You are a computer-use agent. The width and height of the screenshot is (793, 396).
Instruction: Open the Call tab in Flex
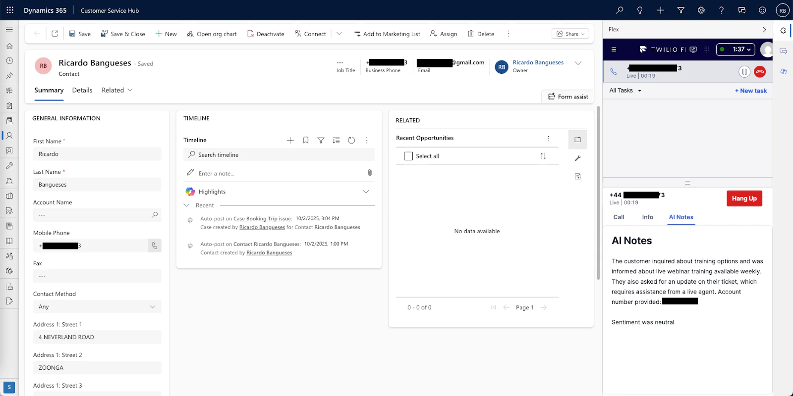click(x=619, y=217)
